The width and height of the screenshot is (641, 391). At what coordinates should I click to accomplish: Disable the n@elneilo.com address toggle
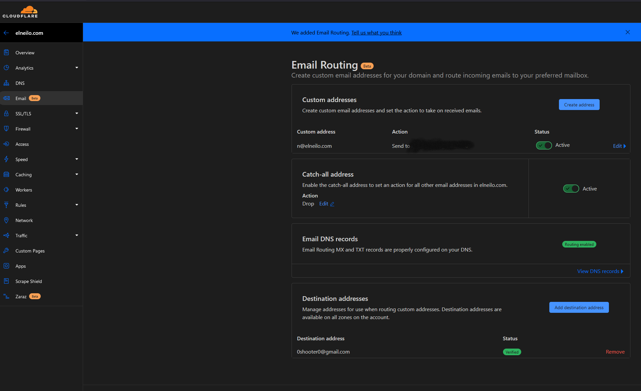[x=544, y=145]
